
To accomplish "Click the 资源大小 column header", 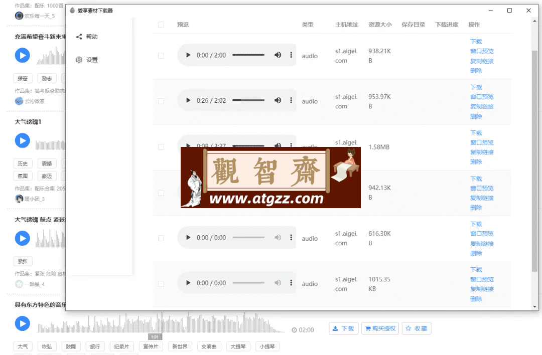I will point(380,25).
